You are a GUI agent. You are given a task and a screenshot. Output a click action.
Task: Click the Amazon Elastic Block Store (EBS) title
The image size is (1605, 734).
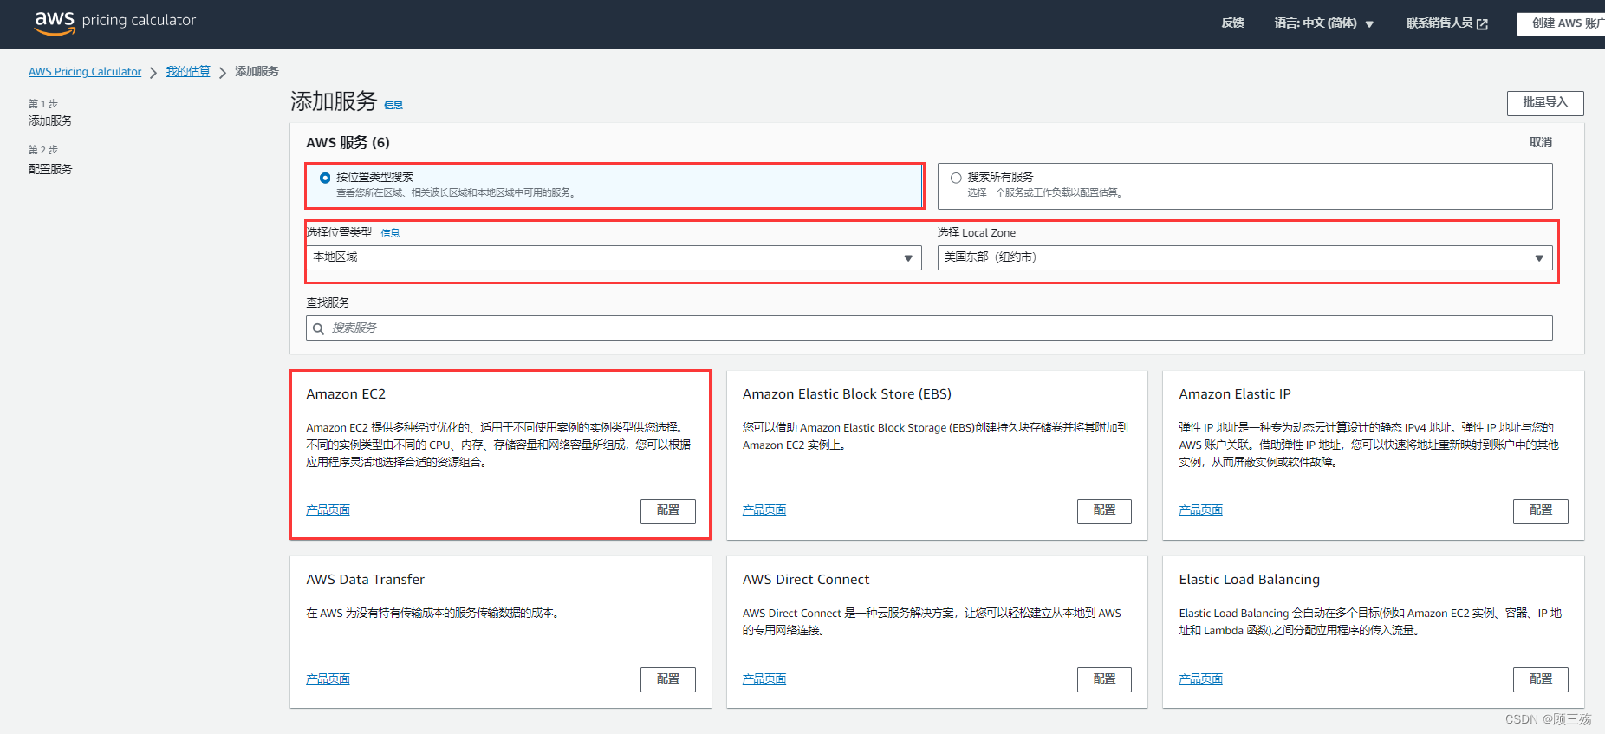point(847,394)
